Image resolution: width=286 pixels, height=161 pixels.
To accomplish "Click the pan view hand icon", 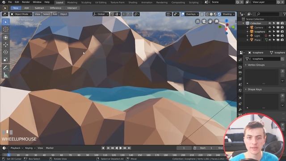I will coord(210,21).
